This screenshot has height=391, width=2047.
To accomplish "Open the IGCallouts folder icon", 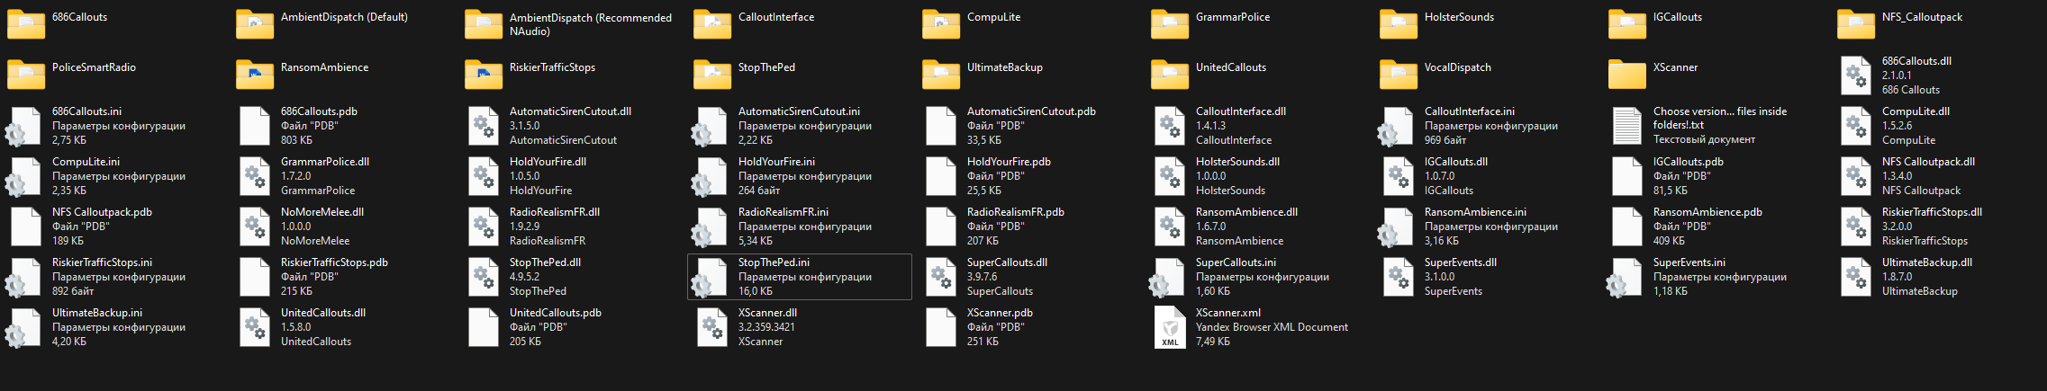I will tap(1627, 24).
